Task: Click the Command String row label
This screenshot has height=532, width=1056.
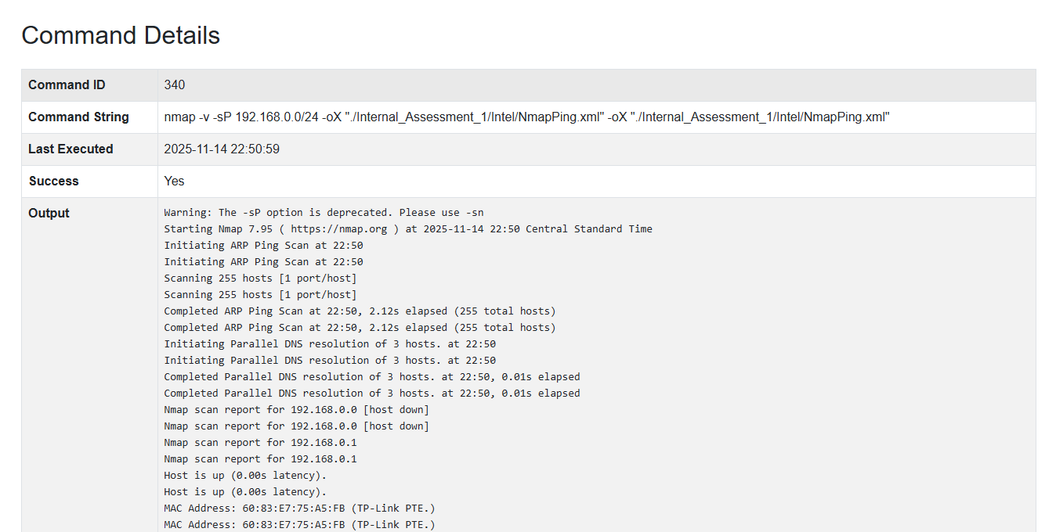Action: (x=78, y=117)
